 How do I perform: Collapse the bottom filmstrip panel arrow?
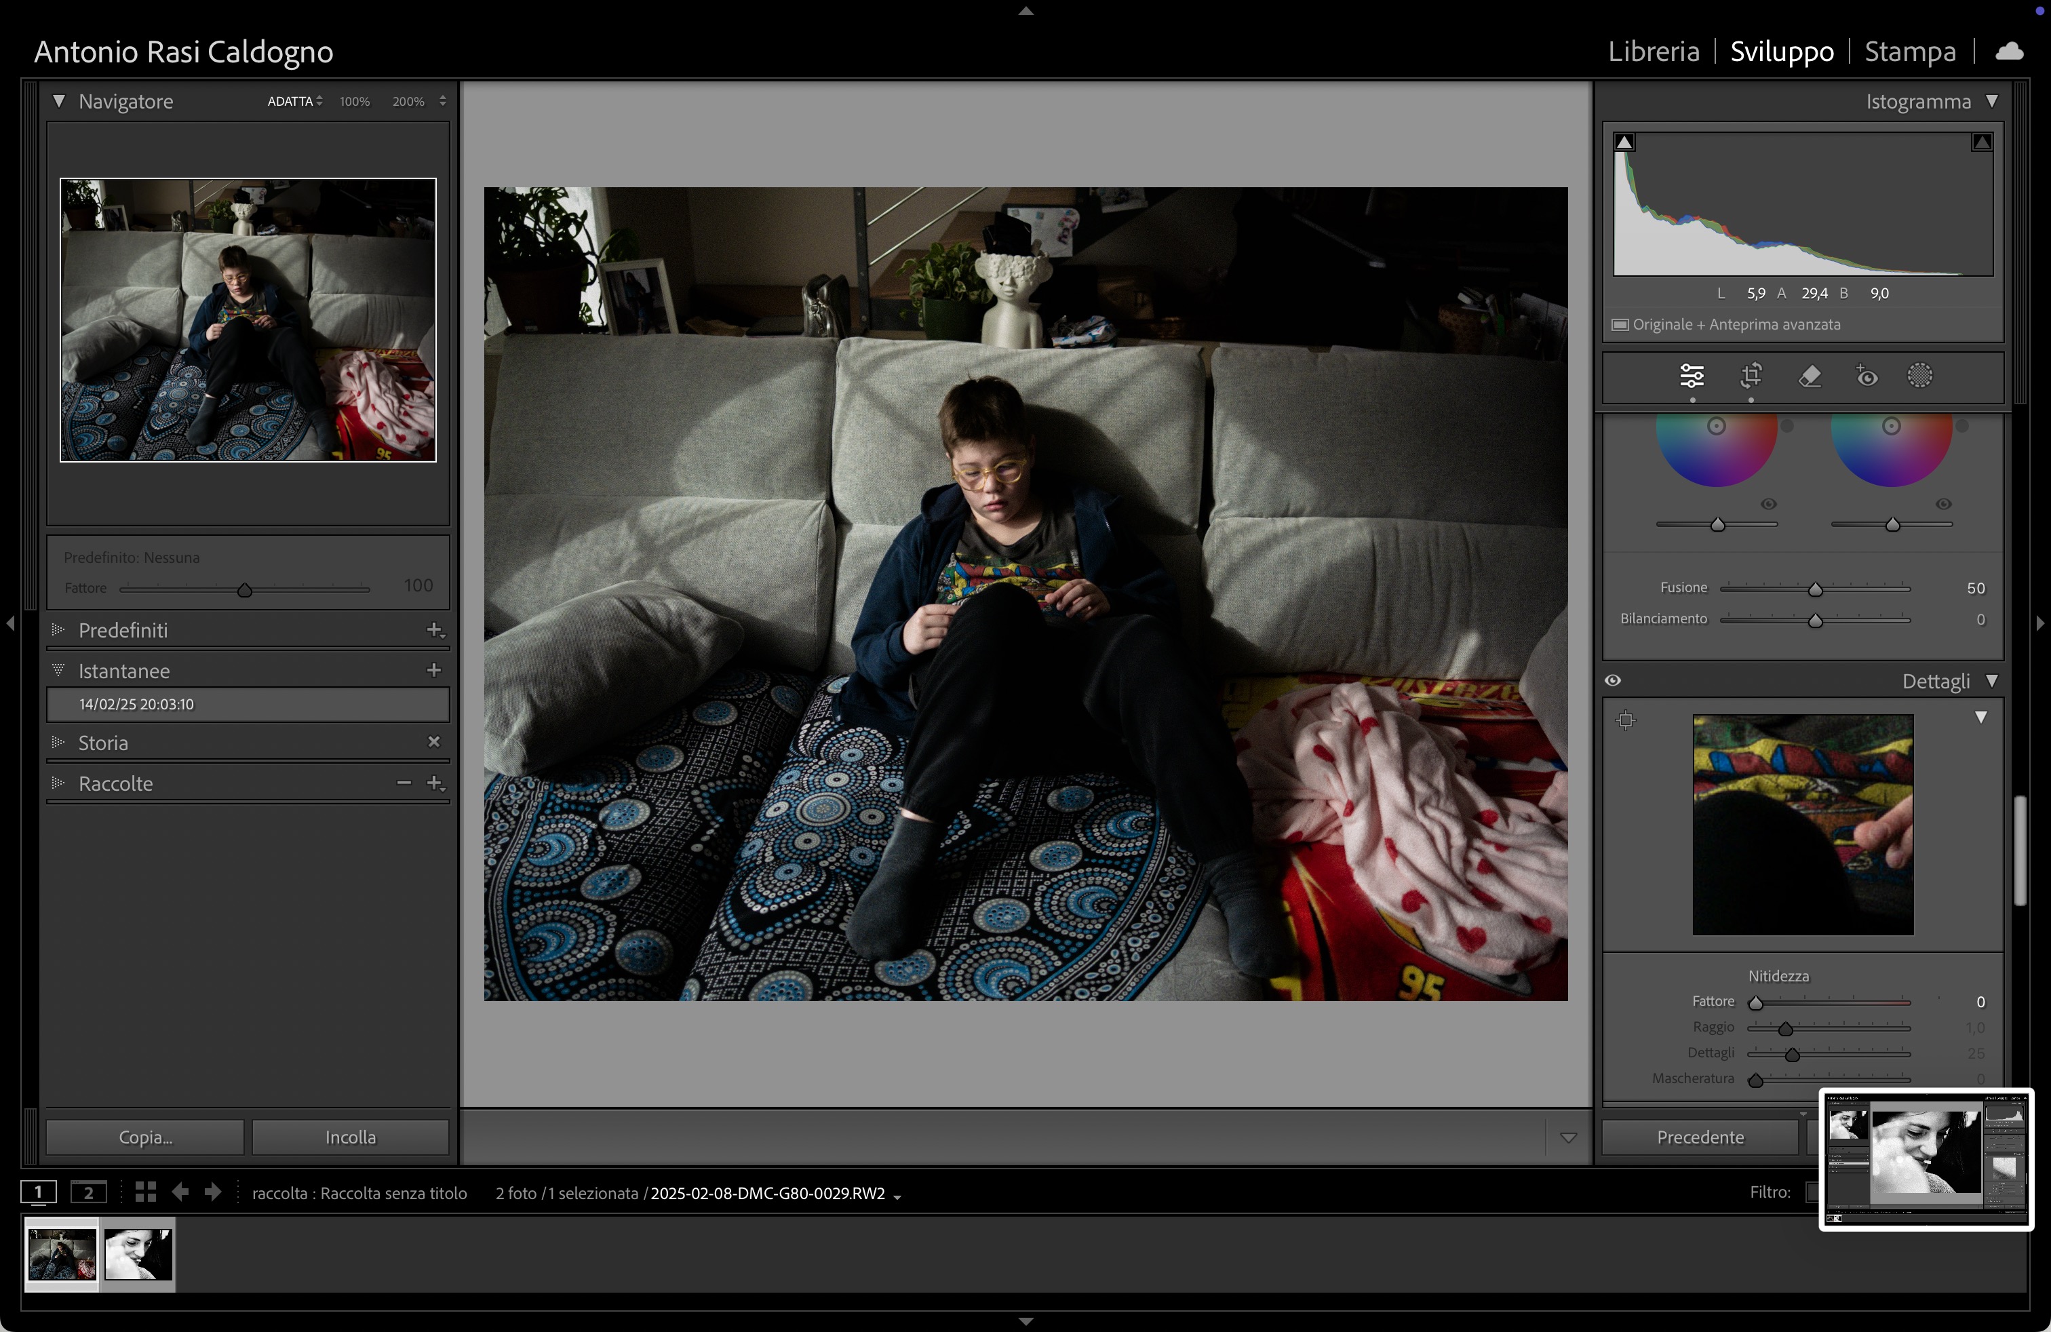click(1025, 1320)
